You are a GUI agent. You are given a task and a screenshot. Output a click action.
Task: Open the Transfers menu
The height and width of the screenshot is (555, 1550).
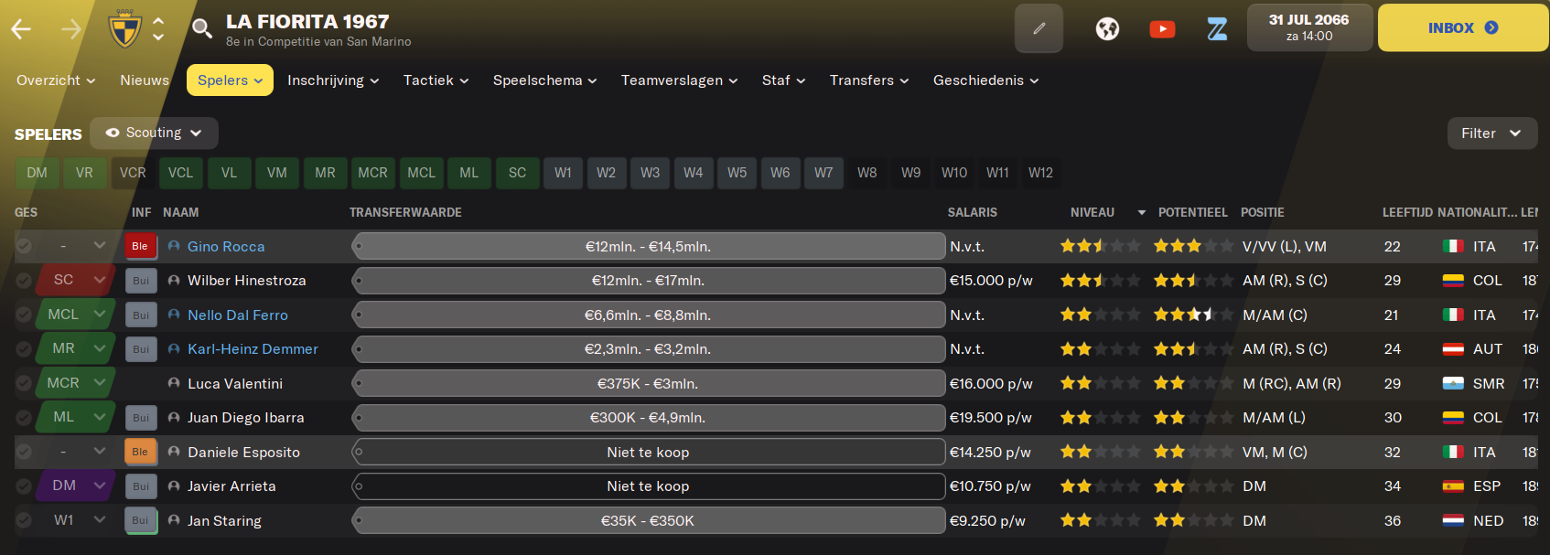point(869,80)
